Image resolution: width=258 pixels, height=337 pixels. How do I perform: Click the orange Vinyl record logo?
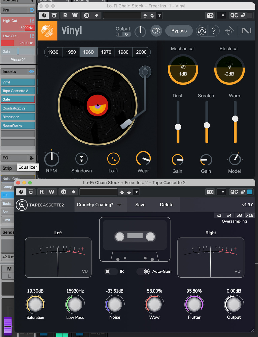pyautogui.click(x=47, y=31)
